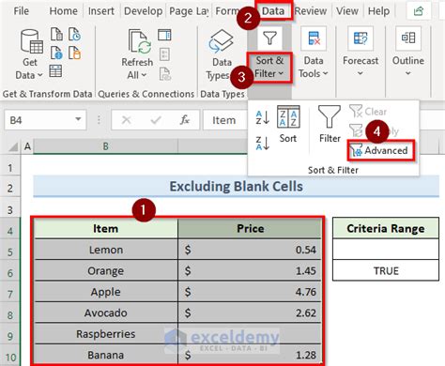Screen dimensions: 445x366
Task: Click the Cancel X formula bar icon
Action: [126, 120]
